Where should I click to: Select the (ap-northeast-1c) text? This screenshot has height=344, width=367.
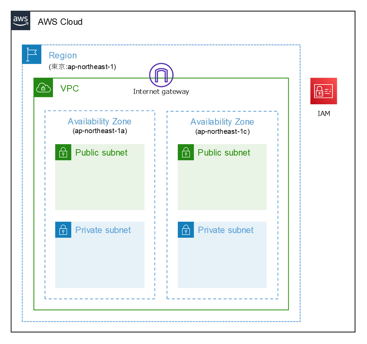pos(222,131)
